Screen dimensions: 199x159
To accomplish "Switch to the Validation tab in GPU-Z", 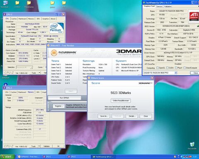I will pos(167,7).
